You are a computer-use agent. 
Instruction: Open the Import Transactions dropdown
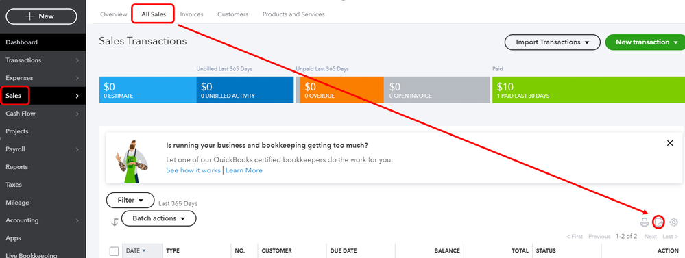(552, 42)
